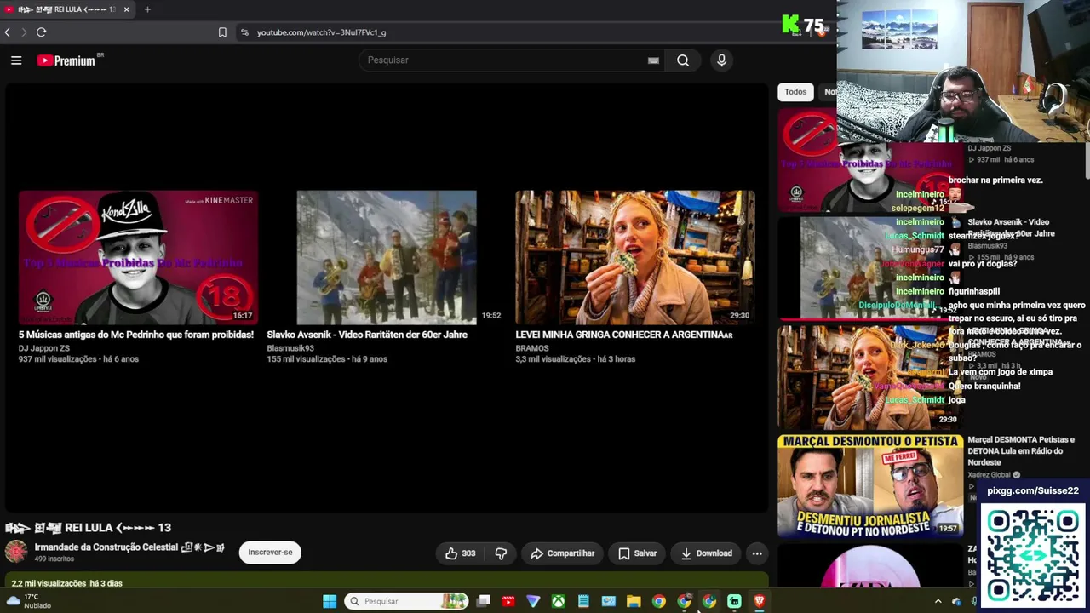The width and height of the screenshot is (1090, 613).
Task: Go back to the previous page
Action: pyautogui.click(x=8, y=32)
